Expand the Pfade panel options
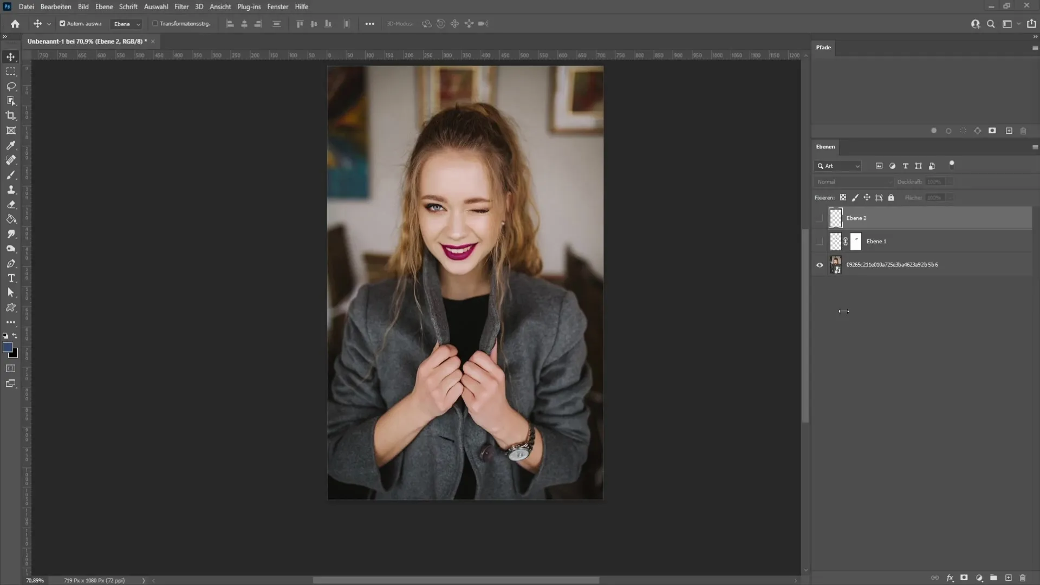The width and height of the screenshot is (1040, 585). pos(1035,47)
